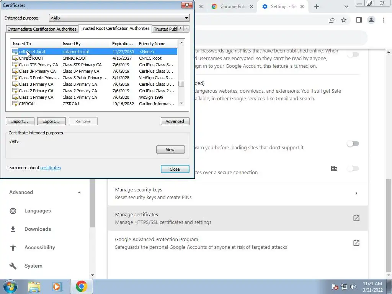Click Manage certificates external link icon
392x294 pixels.
[356, 218]
